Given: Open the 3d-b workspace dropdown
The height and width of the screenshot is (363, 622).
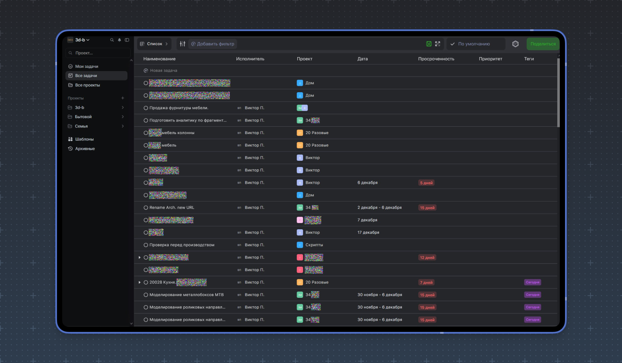Looking at the screenshot, I should [82, 40].
